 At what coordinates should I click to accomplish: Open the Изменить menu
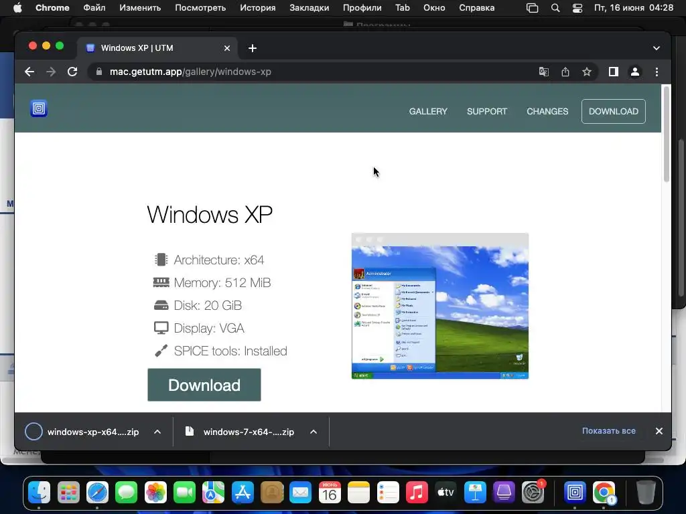point(140,8)
